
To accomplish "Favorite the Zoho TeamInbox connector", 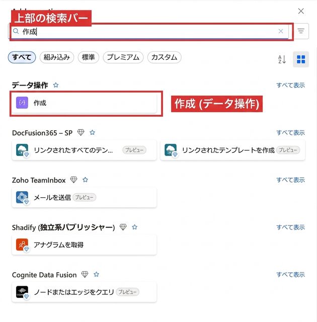I will pos(85,180).
